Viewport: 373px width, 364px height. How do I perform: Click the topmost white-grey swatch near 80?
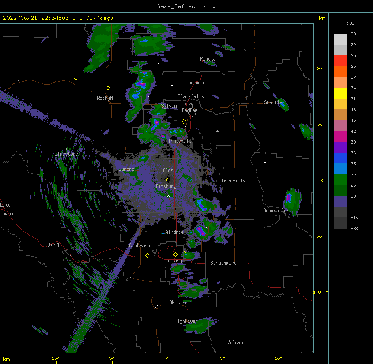(x=340, y=39)
